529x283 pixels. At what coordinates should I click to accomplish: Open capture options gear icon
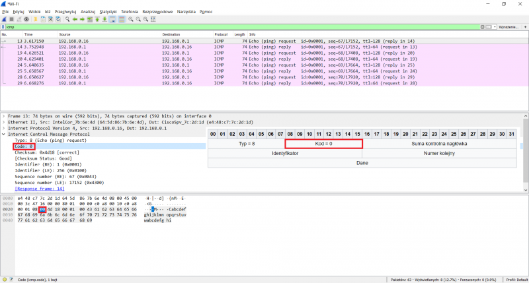pyautogui.click(x=26, y=19)
